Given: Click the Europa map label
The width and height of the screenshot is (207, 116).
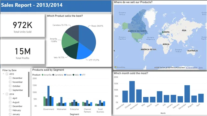Looking at the screenshot, I should click(166, 32).
